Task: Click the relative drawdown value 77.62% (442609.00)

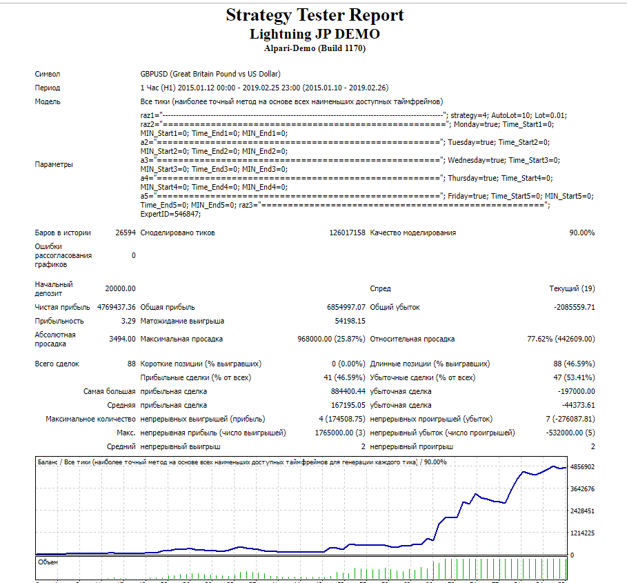Action: (560, 339)
